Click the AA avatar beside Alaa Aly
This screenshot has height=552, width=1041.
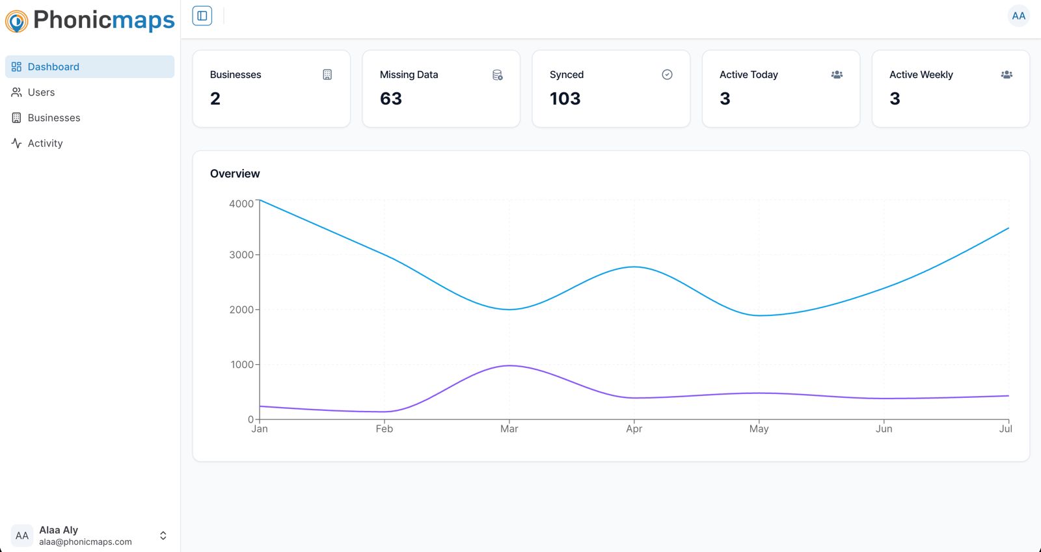coord(22,536)
